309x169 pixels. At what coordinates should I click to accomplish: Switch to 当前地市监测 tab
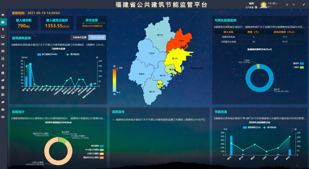click(x=79, y=37)
